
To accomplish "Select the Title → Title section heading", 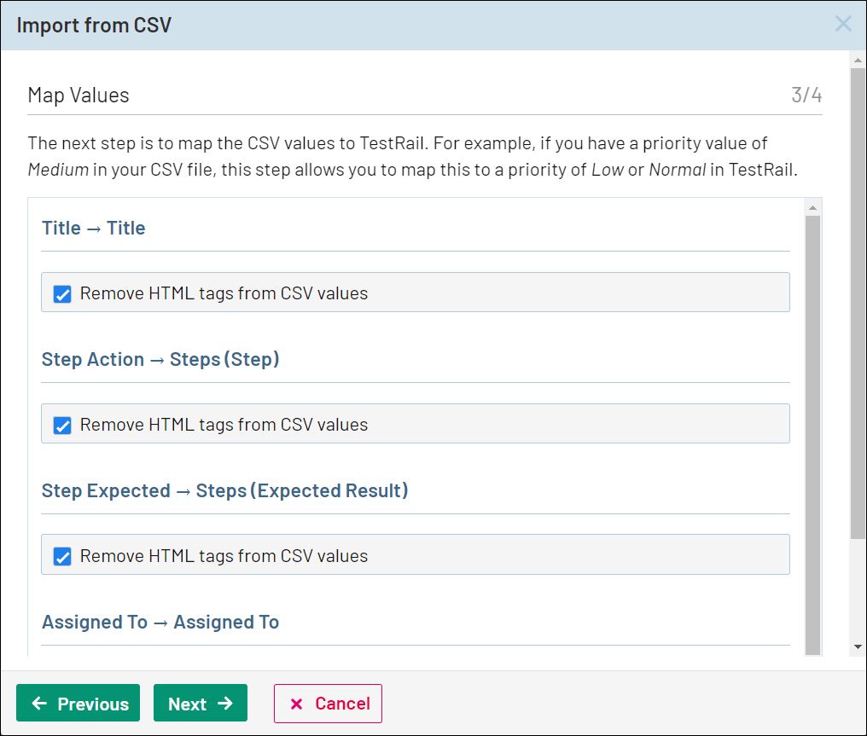I will coord(94,229).
